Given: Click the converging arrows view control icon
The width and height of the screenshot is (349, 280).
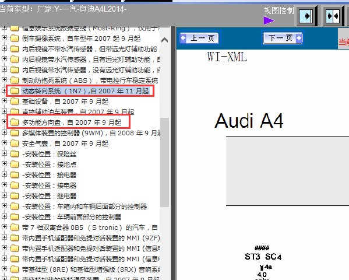Looking at the screenshot, I should pyautogui.click(x=333, y=16).
